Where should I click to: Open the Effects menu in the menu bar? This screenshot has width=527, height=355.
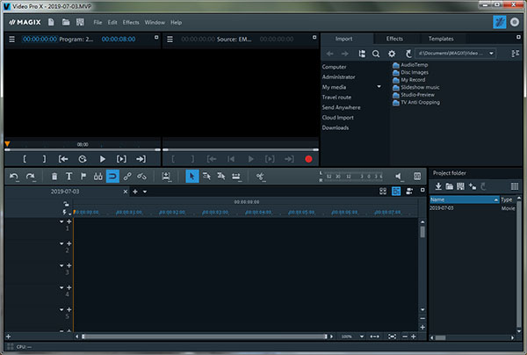(131, 23)
